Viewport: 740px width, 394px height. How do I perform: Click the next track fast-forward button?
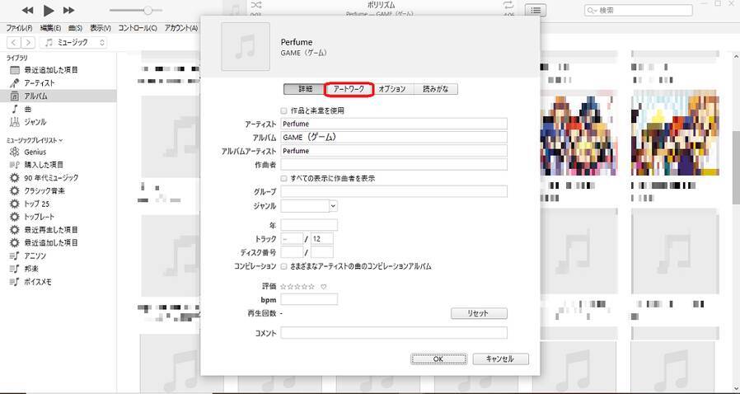[x=69, y=10]
